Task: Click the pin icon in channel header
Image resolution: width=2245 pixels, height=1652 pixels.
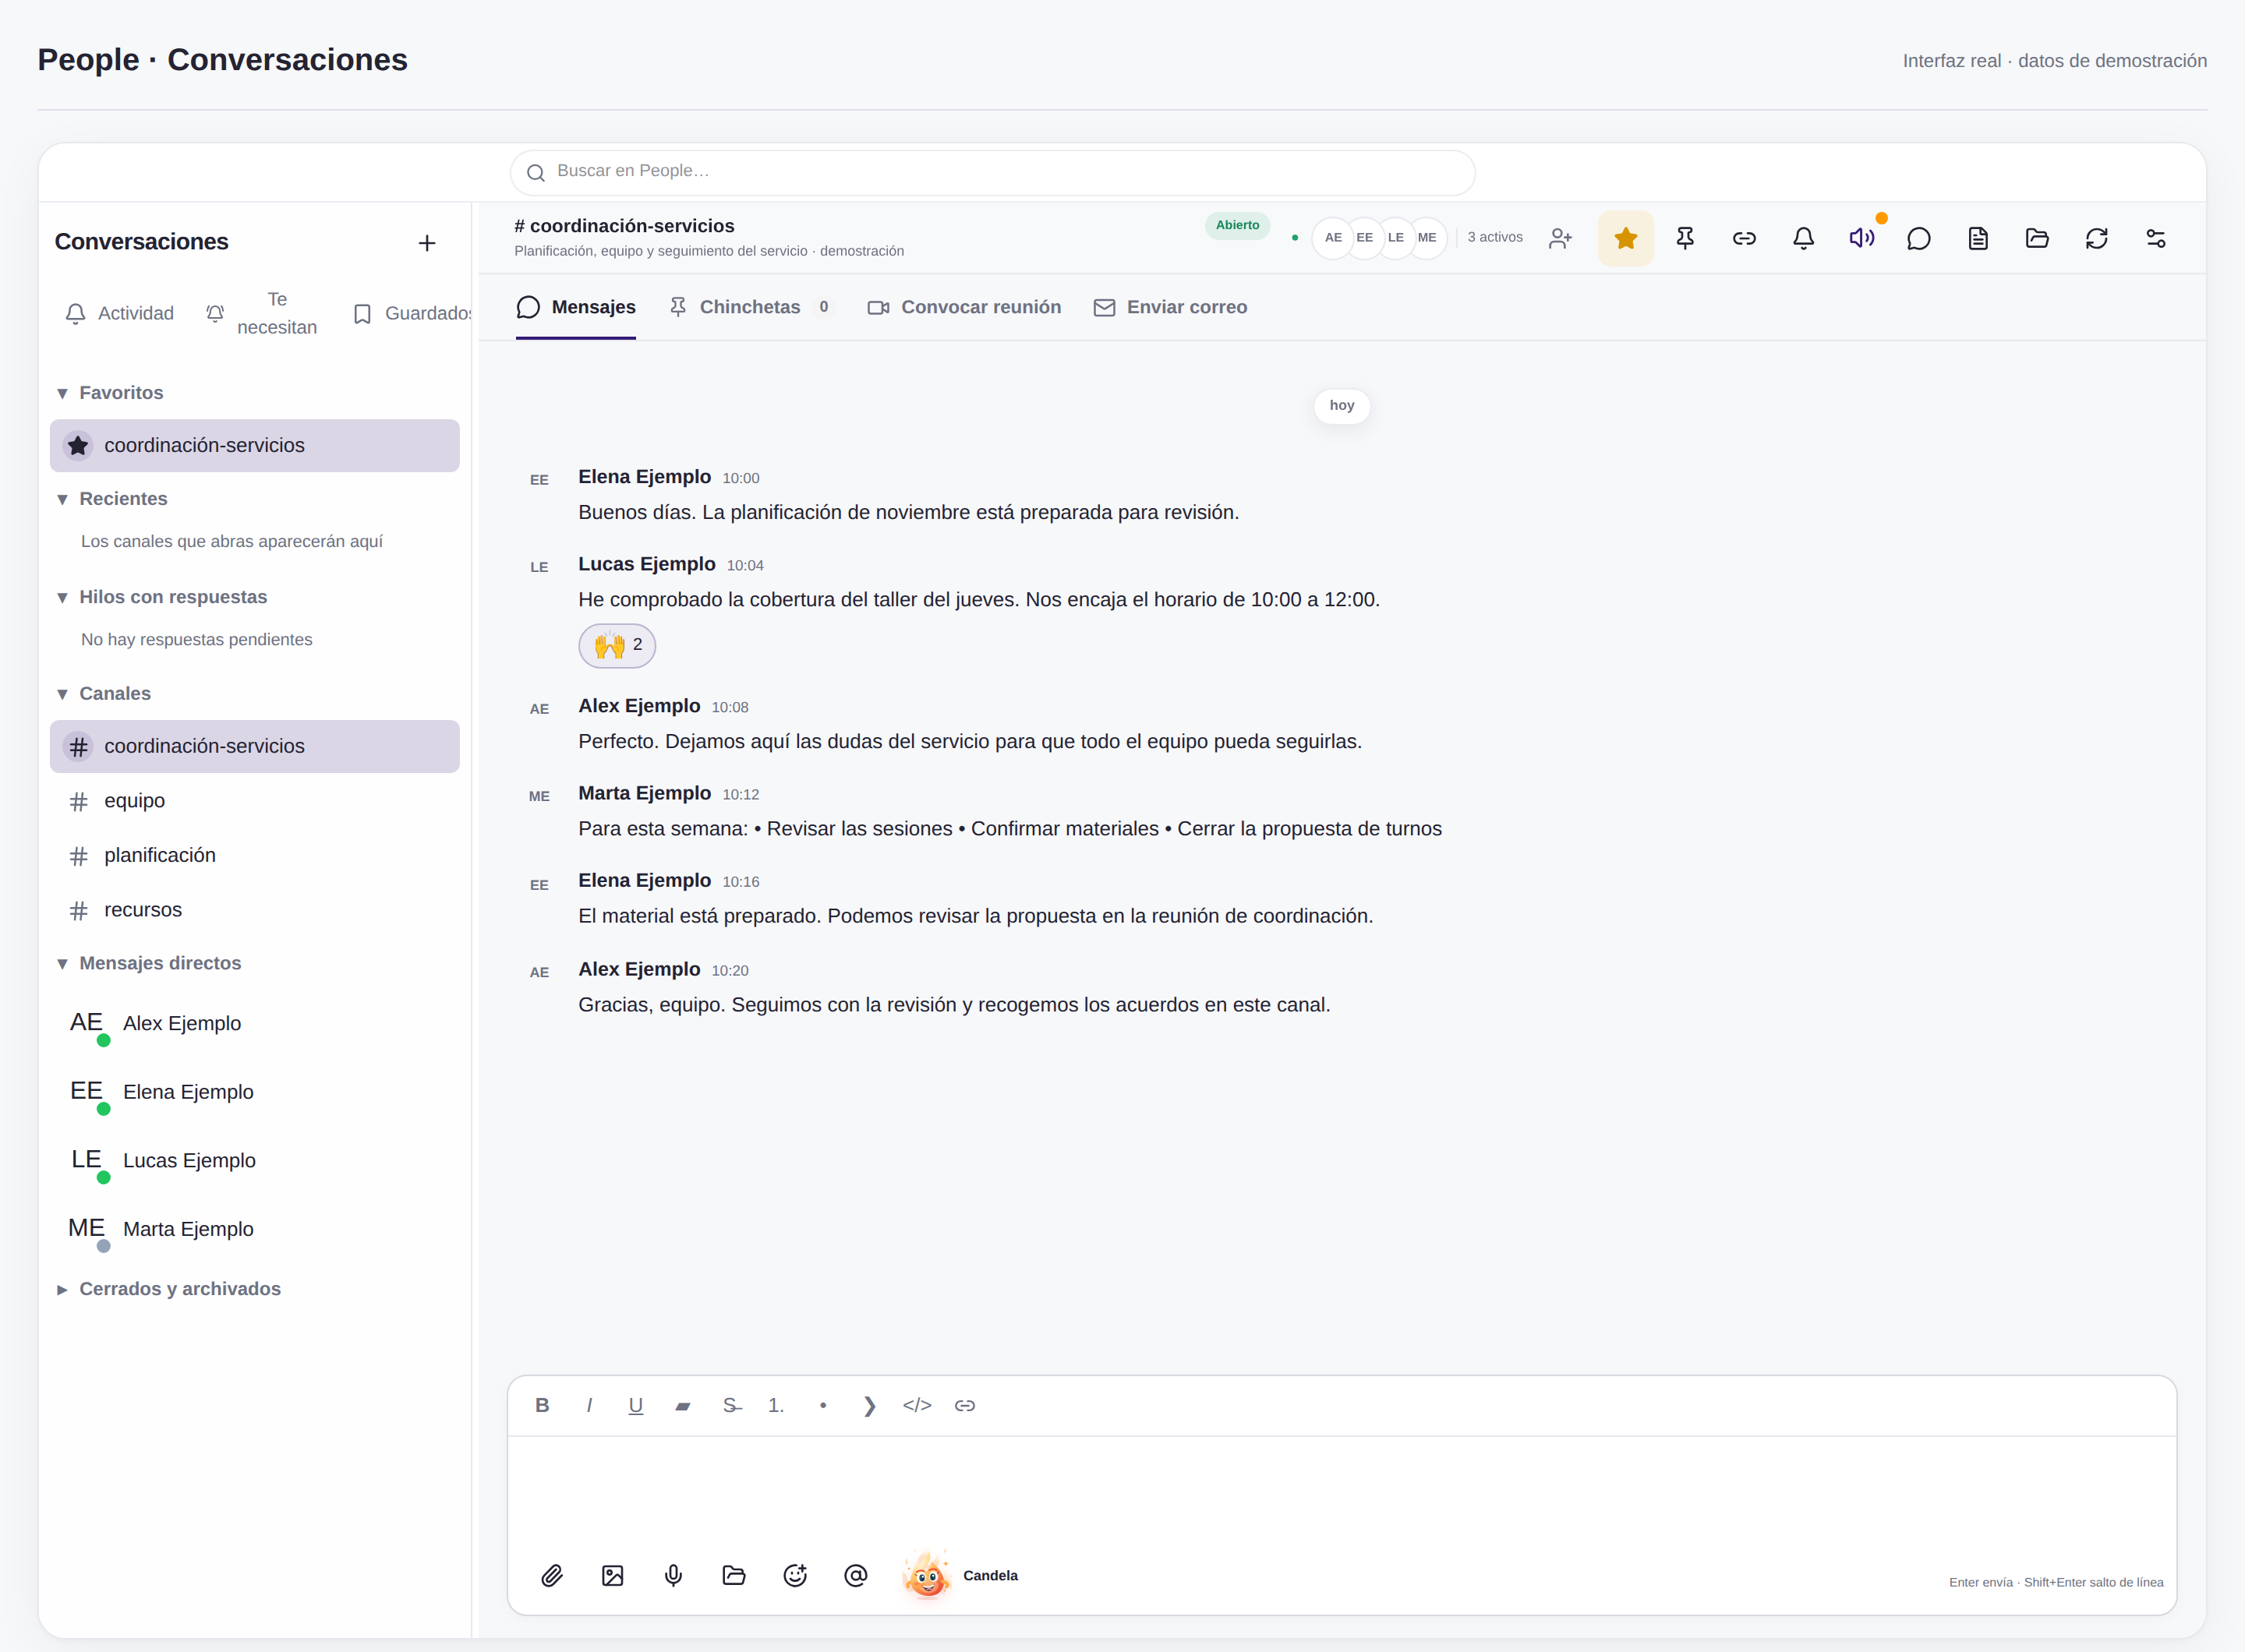Action: pos(1685,238)
